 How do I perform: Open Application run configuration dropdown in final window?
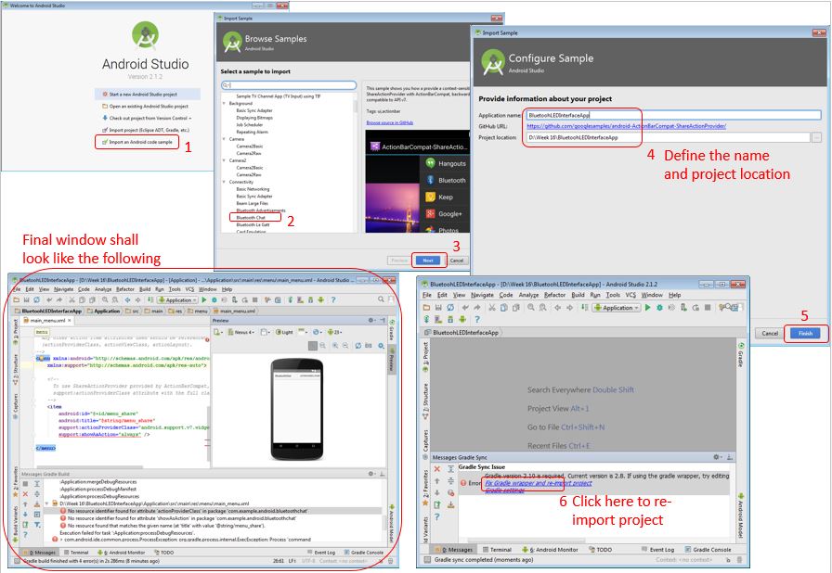coord(177,299)
